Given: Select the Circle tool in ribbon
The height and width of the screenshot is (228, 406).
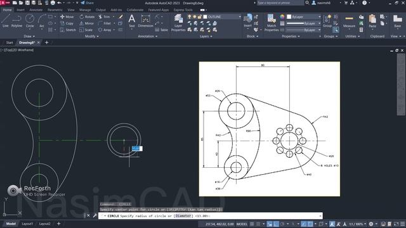Looking at the screenshot, I should coord(30,21).
